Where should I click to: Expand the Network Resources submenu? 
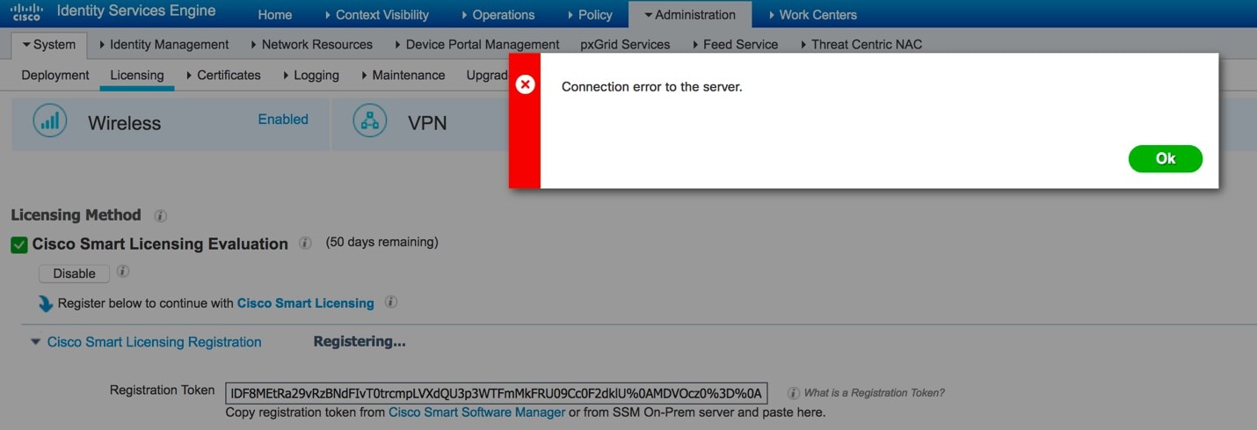point(311,44)
